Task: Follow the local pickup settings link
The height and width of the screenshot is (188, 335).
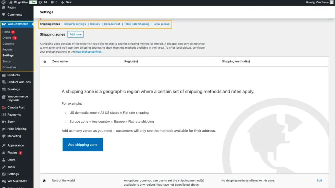Action: [x=88, y=52]
